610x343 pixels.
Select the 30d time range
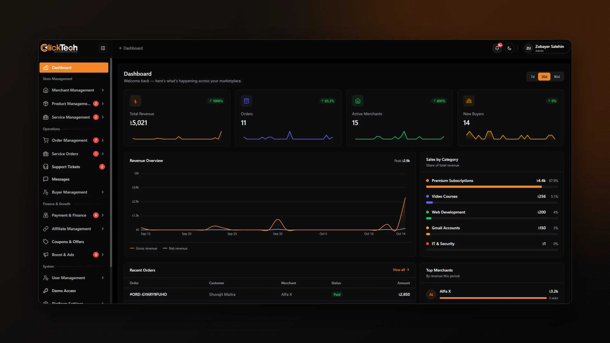click(x=544, y=77)
